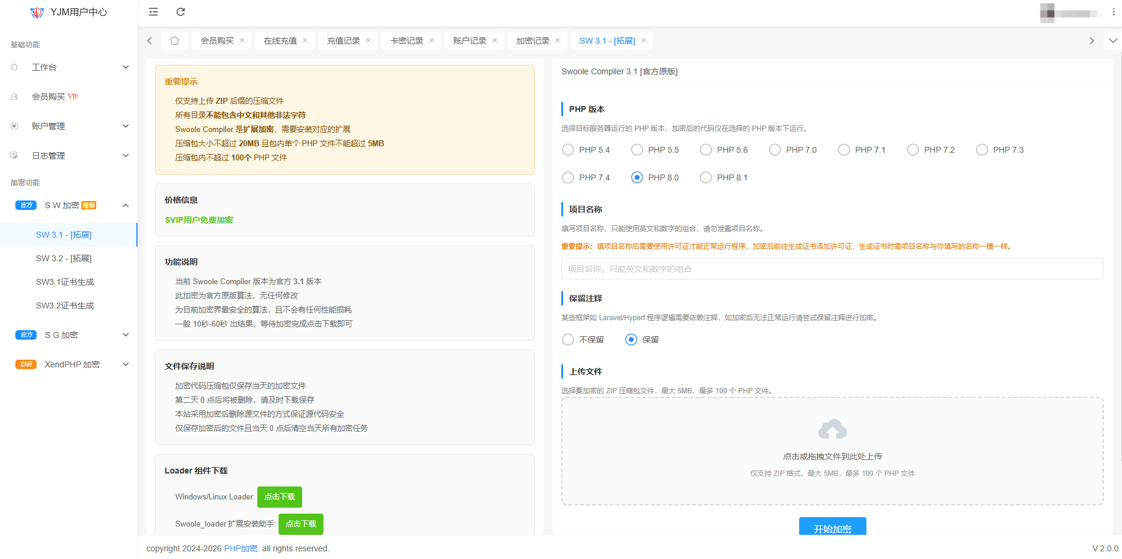Screen dimensions: 1122x559
Task: Expand the 工作台 sidebar menu
Action: pos(70,67)
